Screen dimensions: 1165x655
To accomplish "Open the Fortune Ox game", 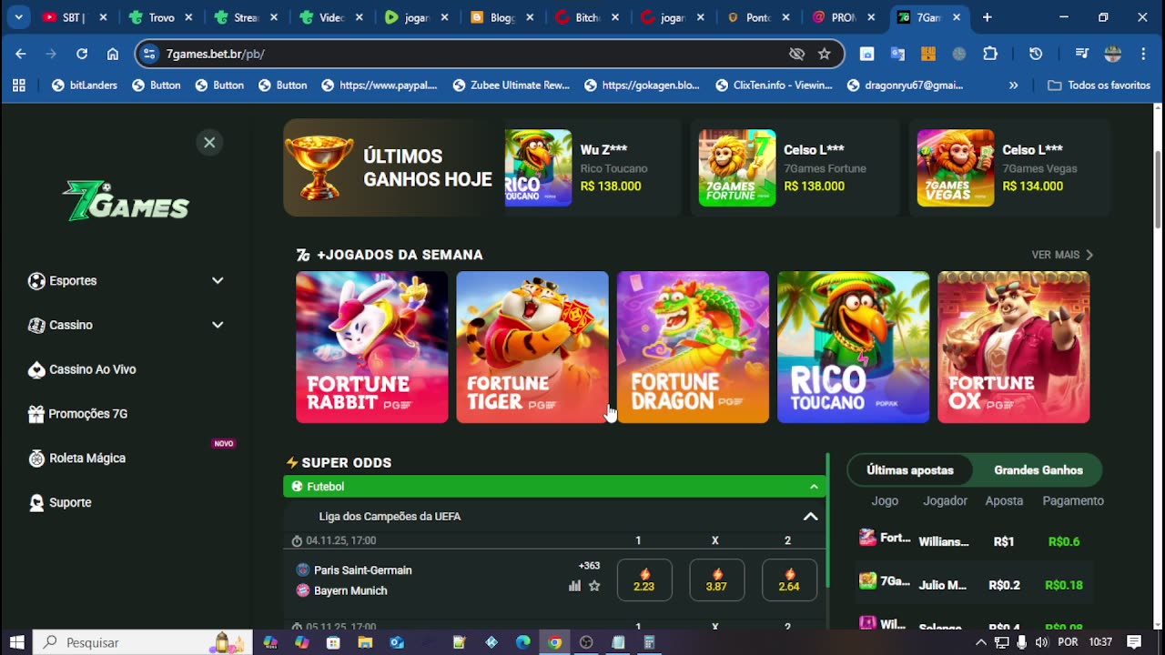I will click(1013, 347).
